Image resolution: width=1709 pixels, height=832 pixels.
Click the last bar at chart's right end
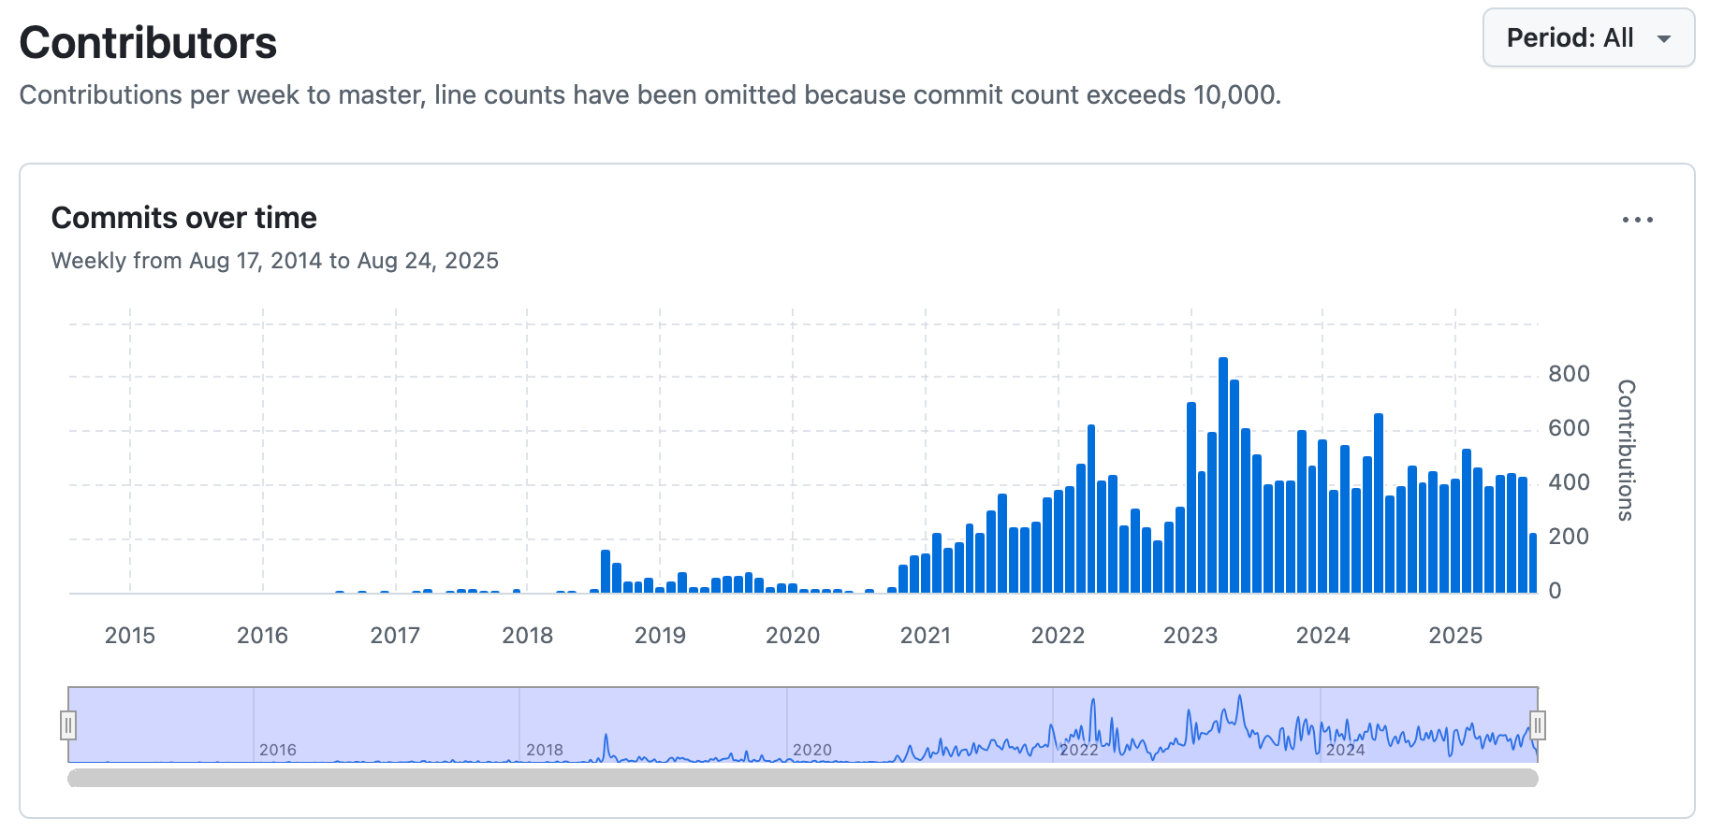[x=1532, y=563]
